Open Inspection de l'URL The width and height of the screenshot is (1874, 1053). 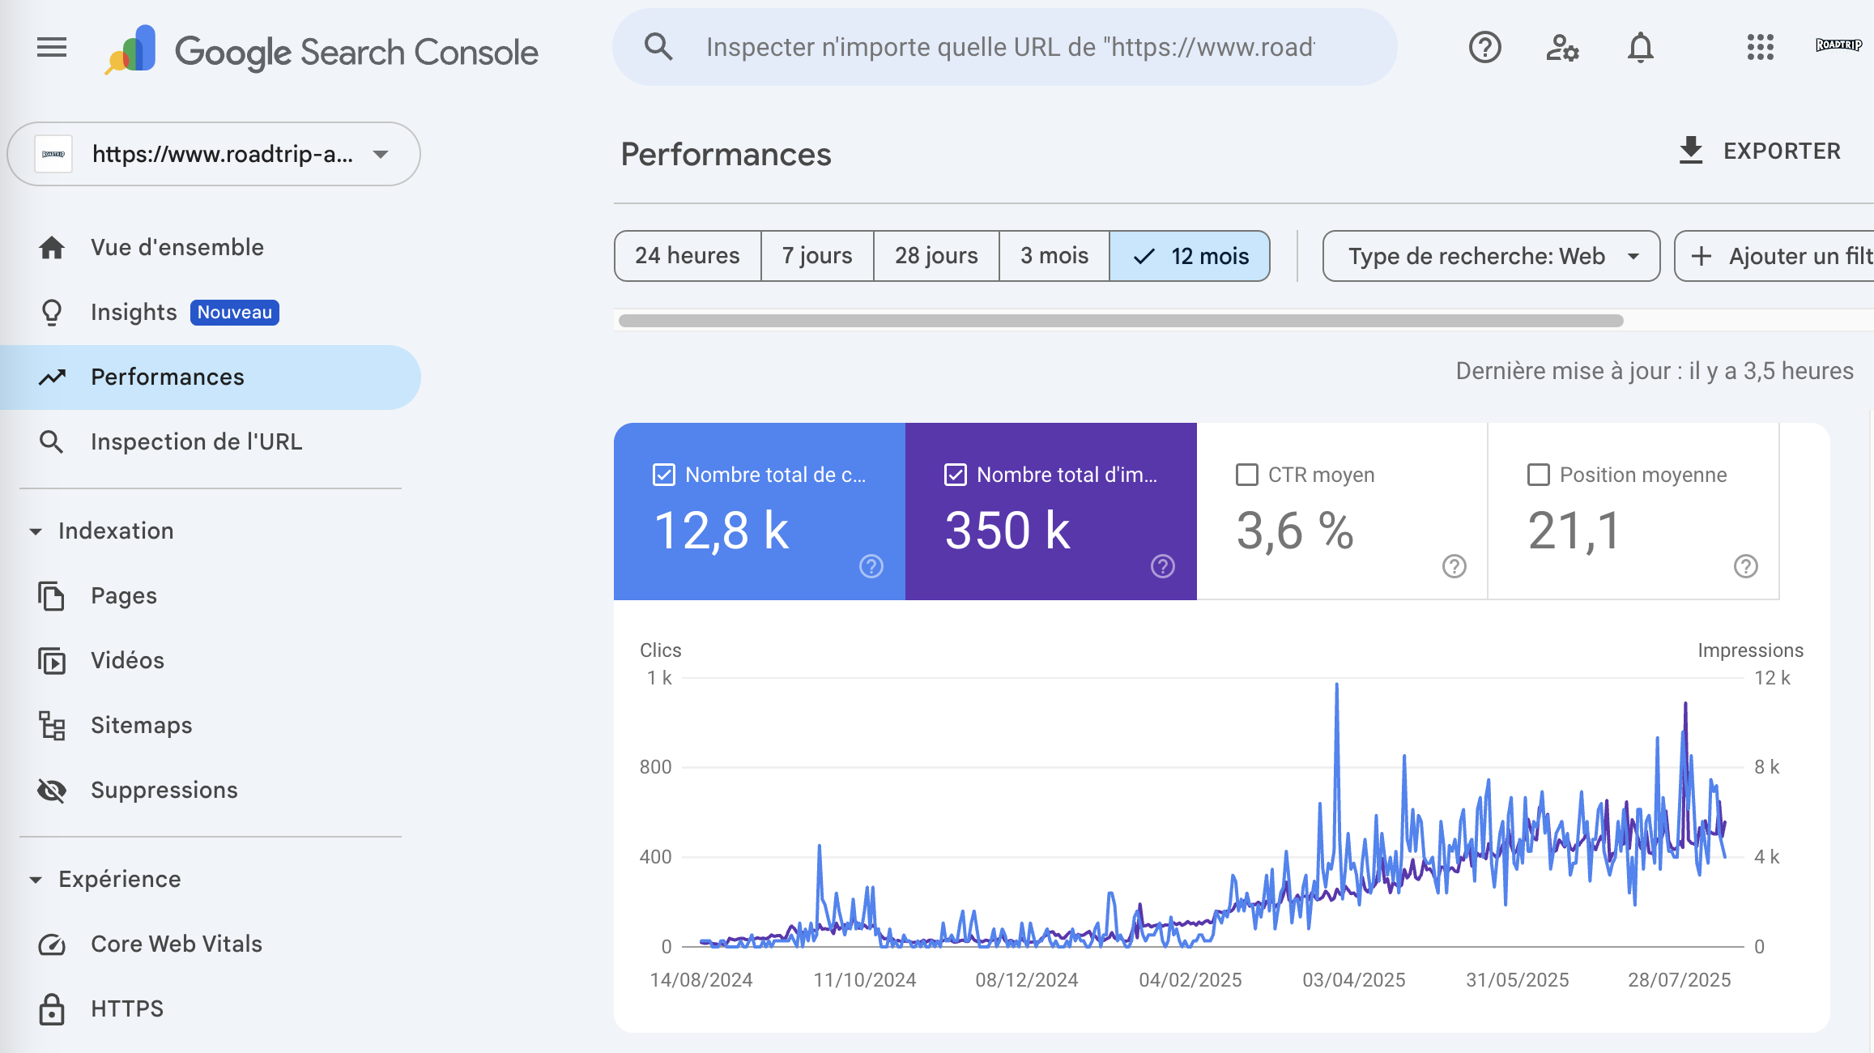point(211,442)
